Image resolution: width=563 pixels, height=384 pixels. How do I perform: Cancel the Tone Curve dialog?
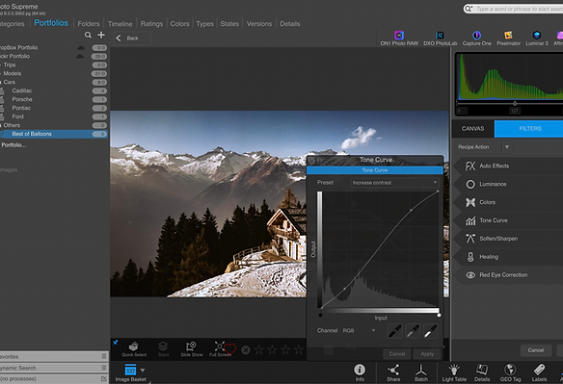click(x=397, y=354)
